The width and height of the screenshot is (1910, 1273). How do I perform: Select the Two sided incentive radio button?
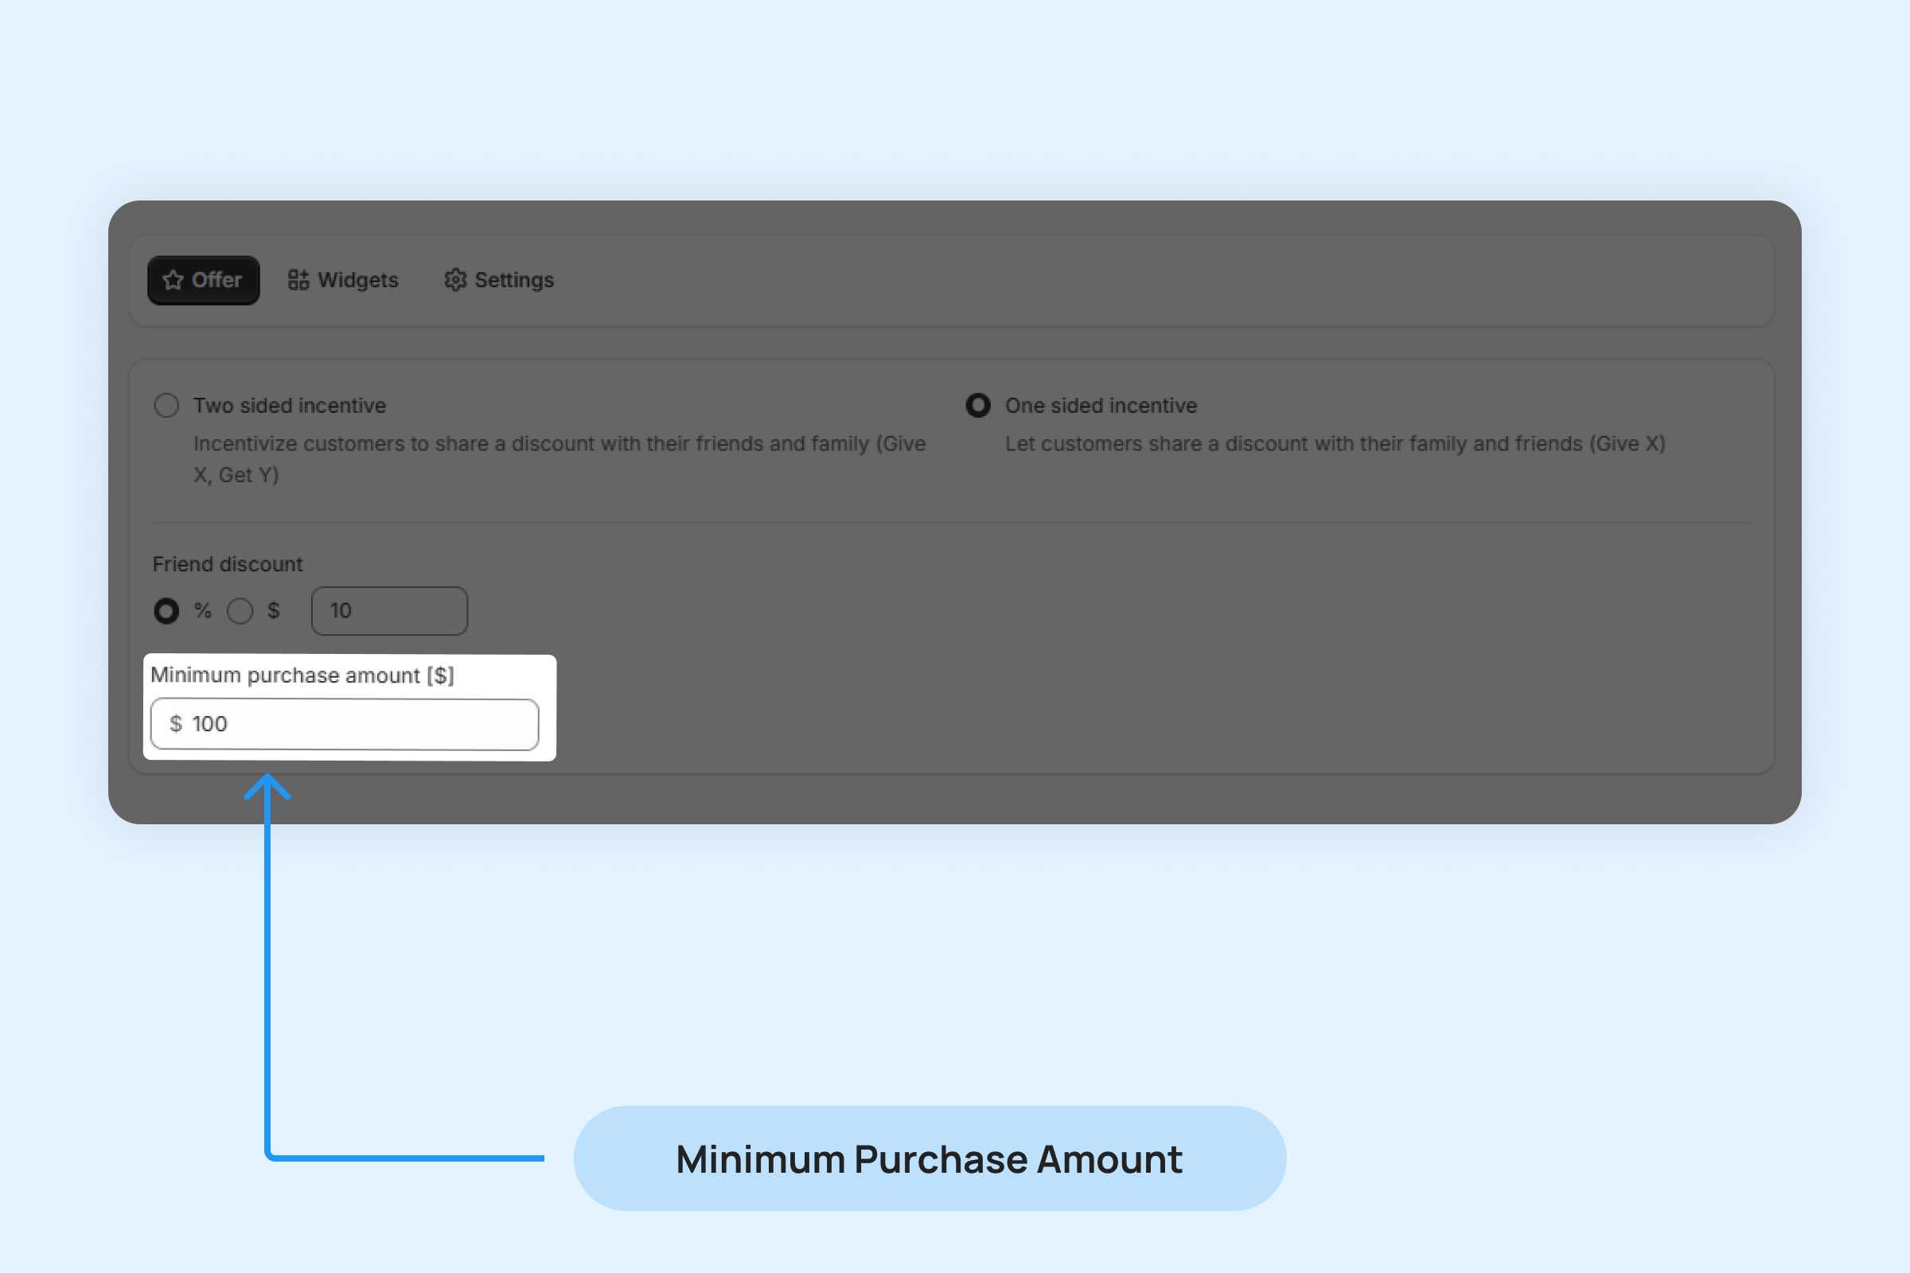click(x=166, y=405)
